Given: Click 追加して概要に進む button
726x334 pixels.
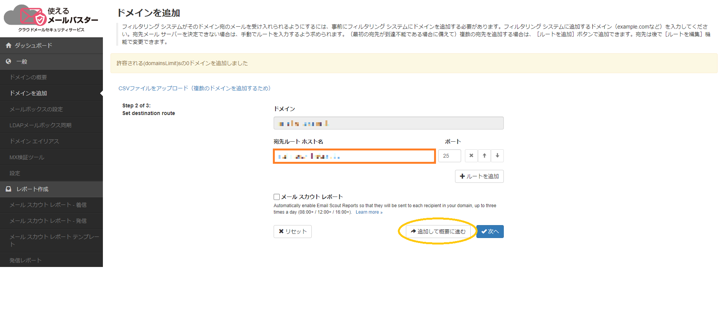Looking at the screenshot, I should click(438, 232).
